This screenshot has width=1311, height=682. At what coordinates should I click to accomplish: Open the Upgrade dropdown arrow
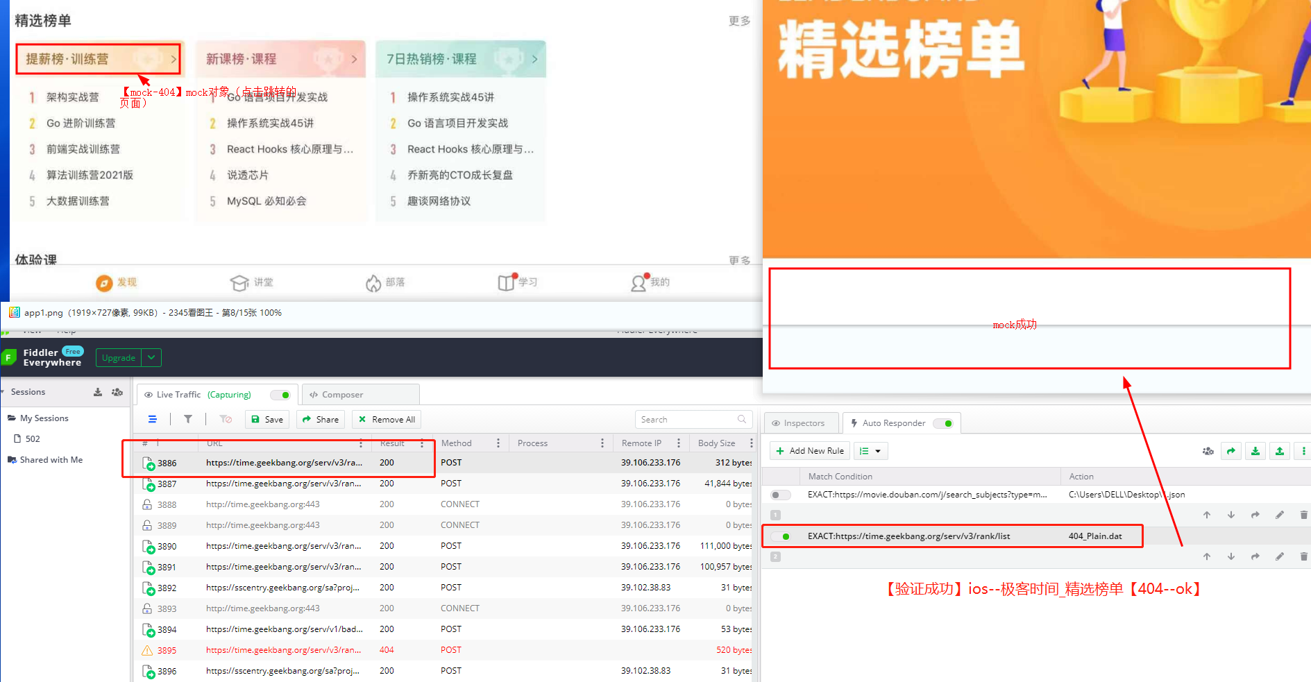[151, 357]
